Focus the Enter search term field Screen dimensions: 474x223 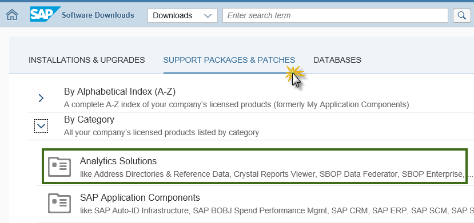click(x=335, y=15)
